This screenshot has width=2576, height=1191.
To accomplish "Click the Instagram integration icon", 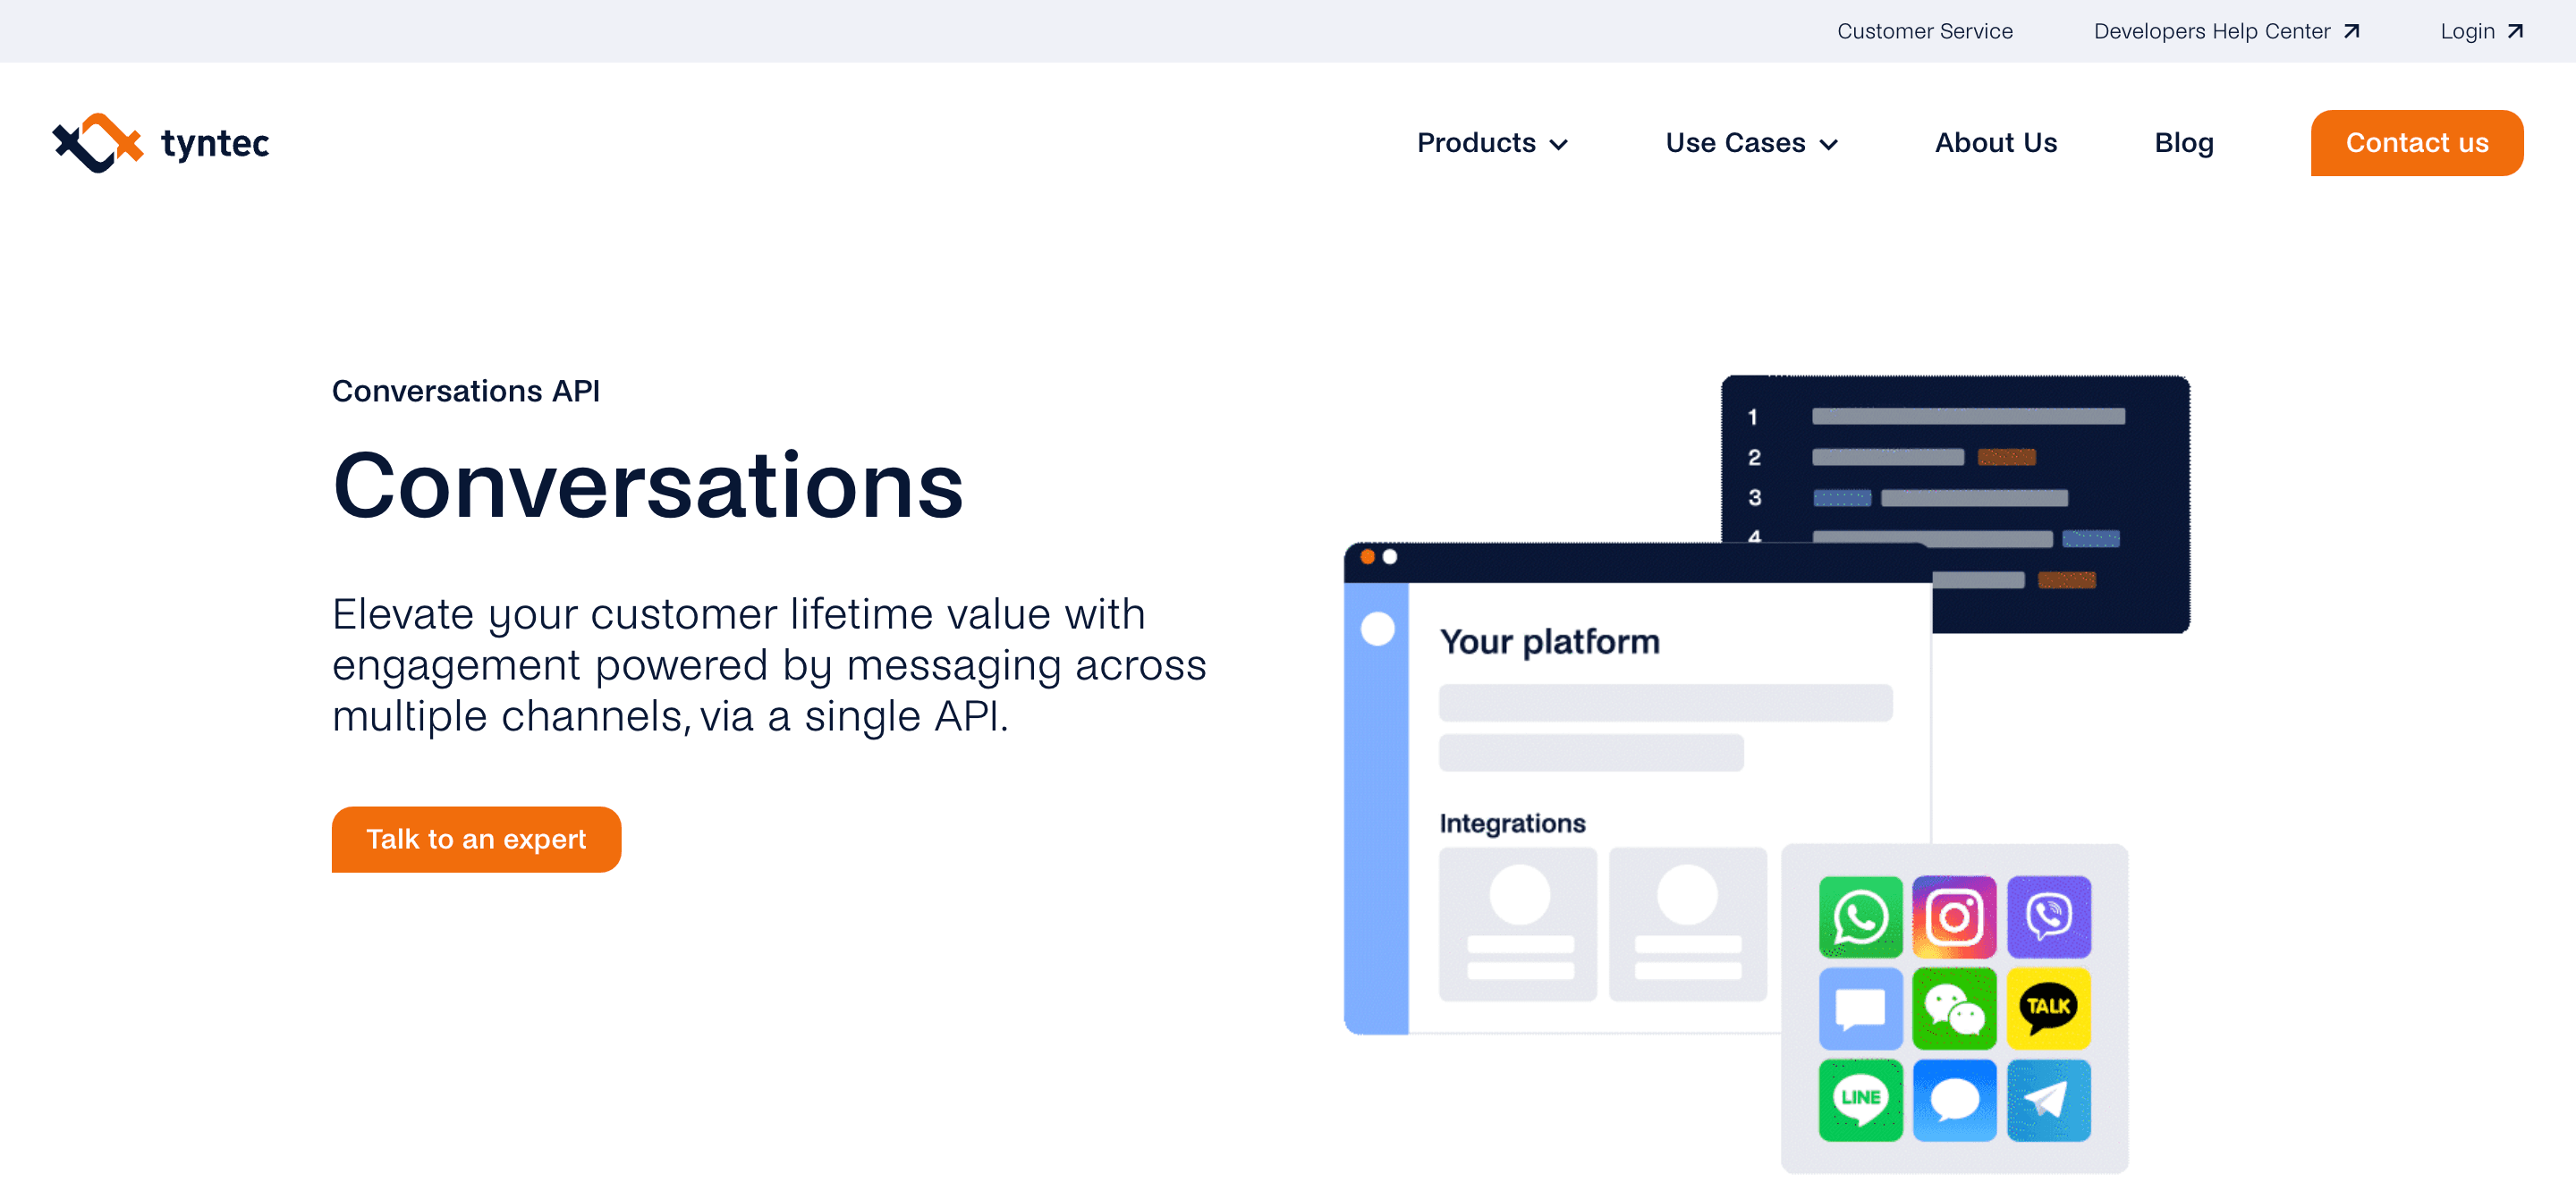I will click(1954, 917).
